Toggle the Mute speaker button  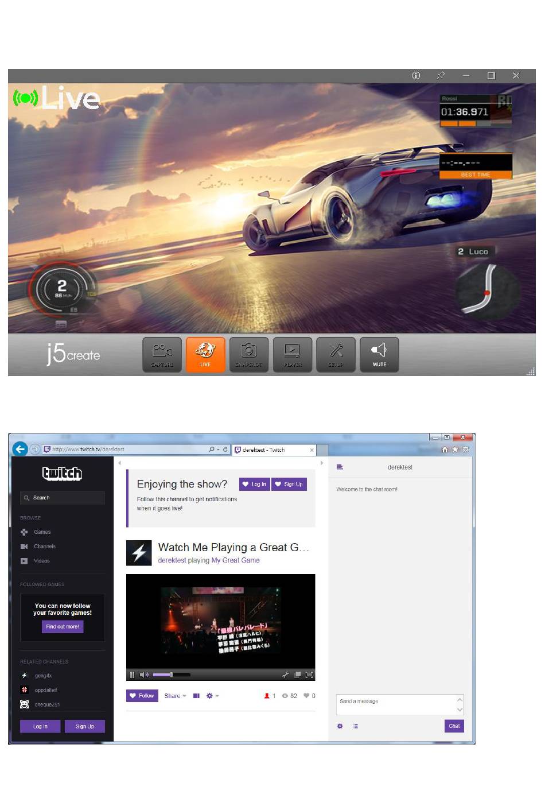379,355
